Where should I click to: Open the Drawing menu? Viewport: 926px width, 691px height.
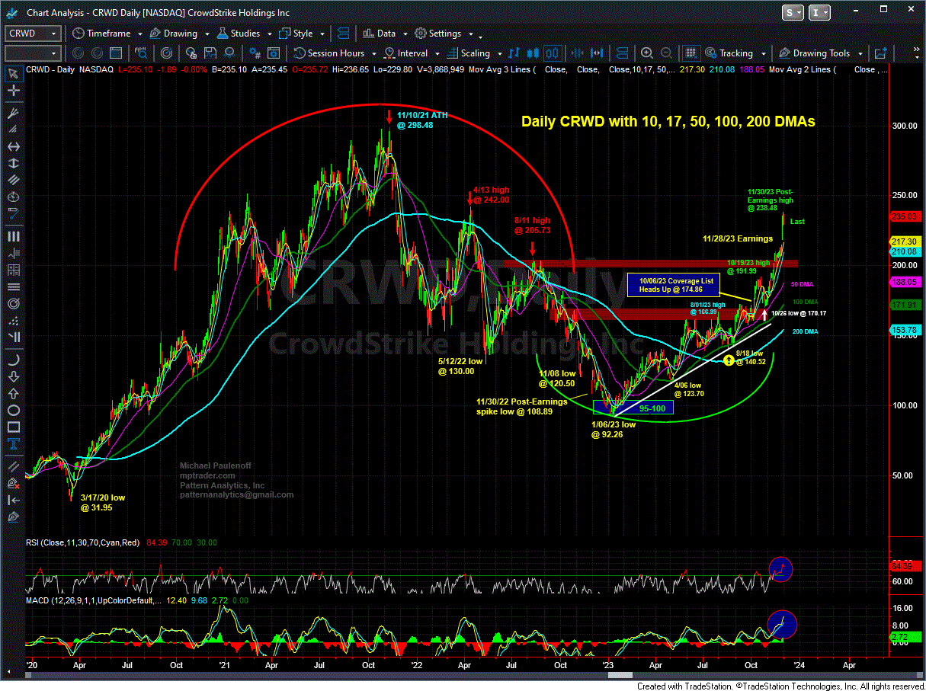tap(175, 34)
